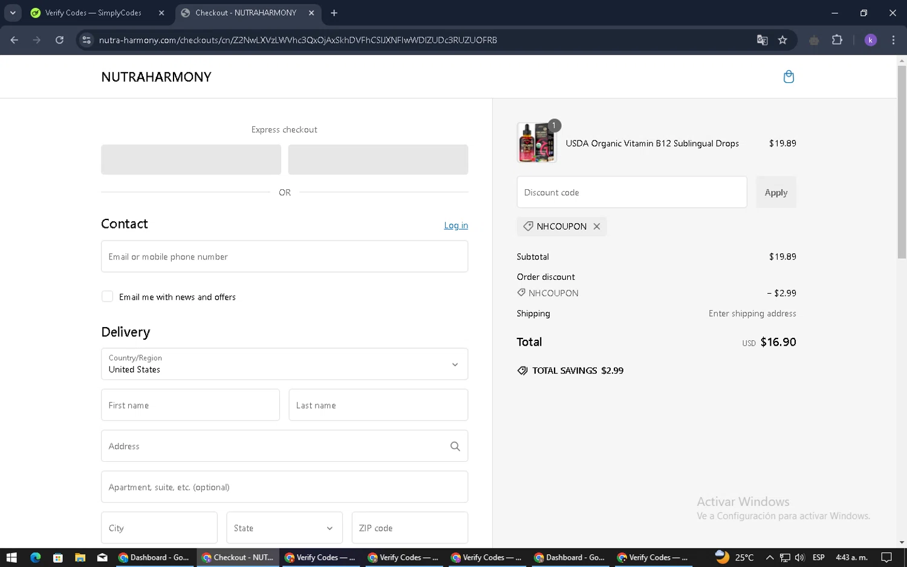Focus the Email or mobile phone number field
The width and height of the screenshot is (907, 567).
pos(284,256)
